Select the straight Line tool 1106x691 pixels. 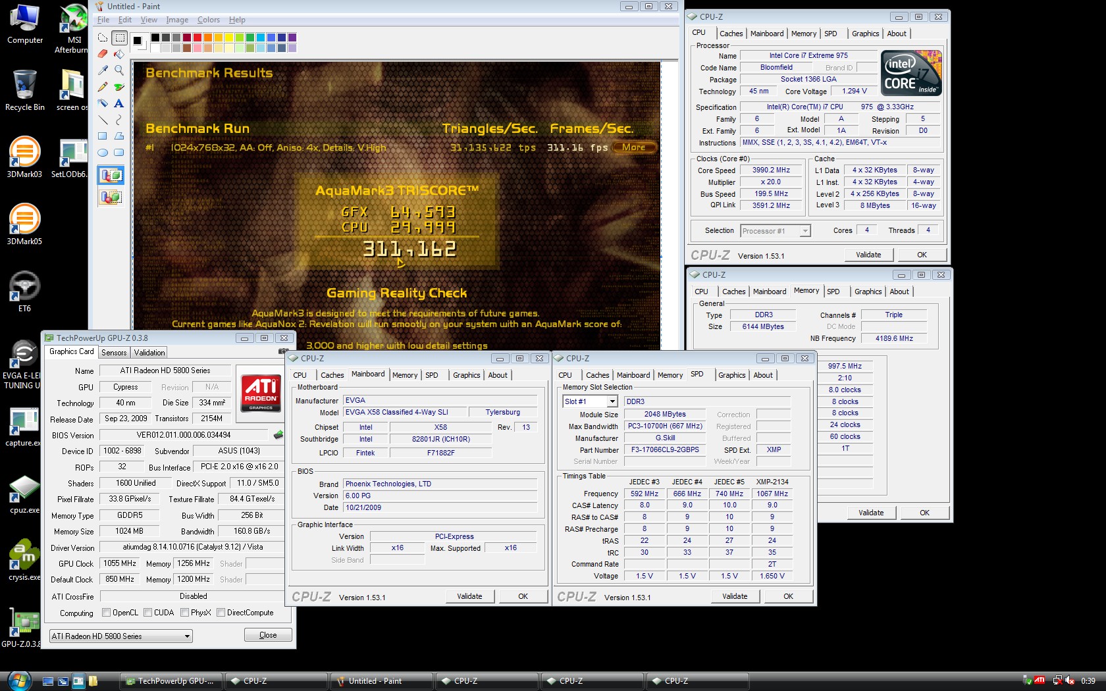[103, 120]
